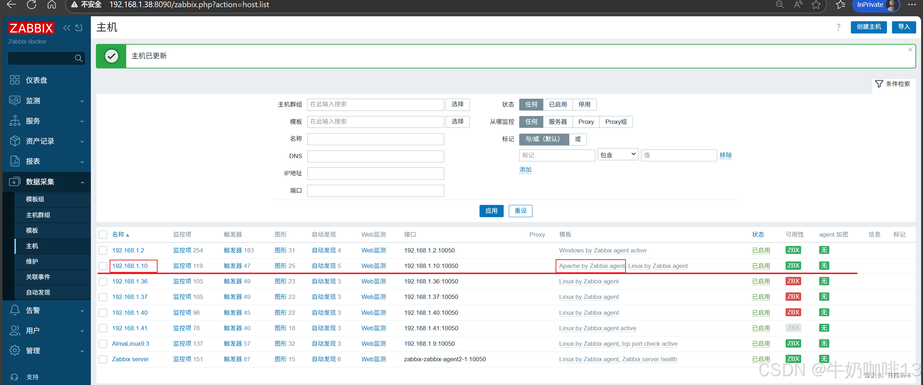Open the 包含 tag operator dropdown
The height and width of the screenshot is (385, 923).
tap(618, 155)
